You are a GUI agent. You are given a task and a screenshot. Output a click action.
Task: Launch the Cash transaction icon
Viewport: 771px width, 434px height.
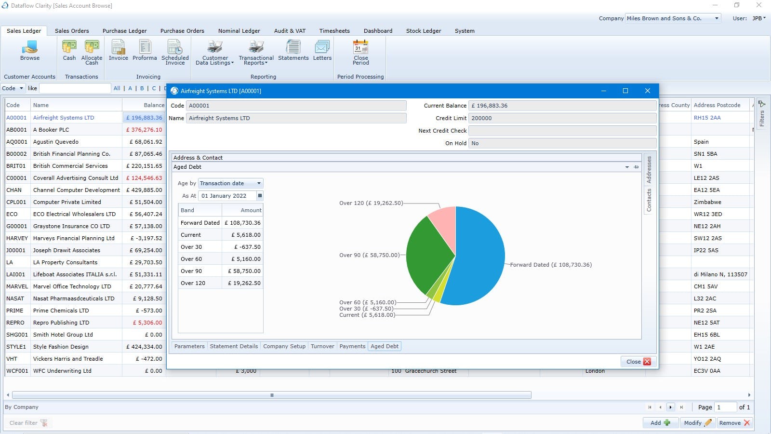tap(69, 50)
